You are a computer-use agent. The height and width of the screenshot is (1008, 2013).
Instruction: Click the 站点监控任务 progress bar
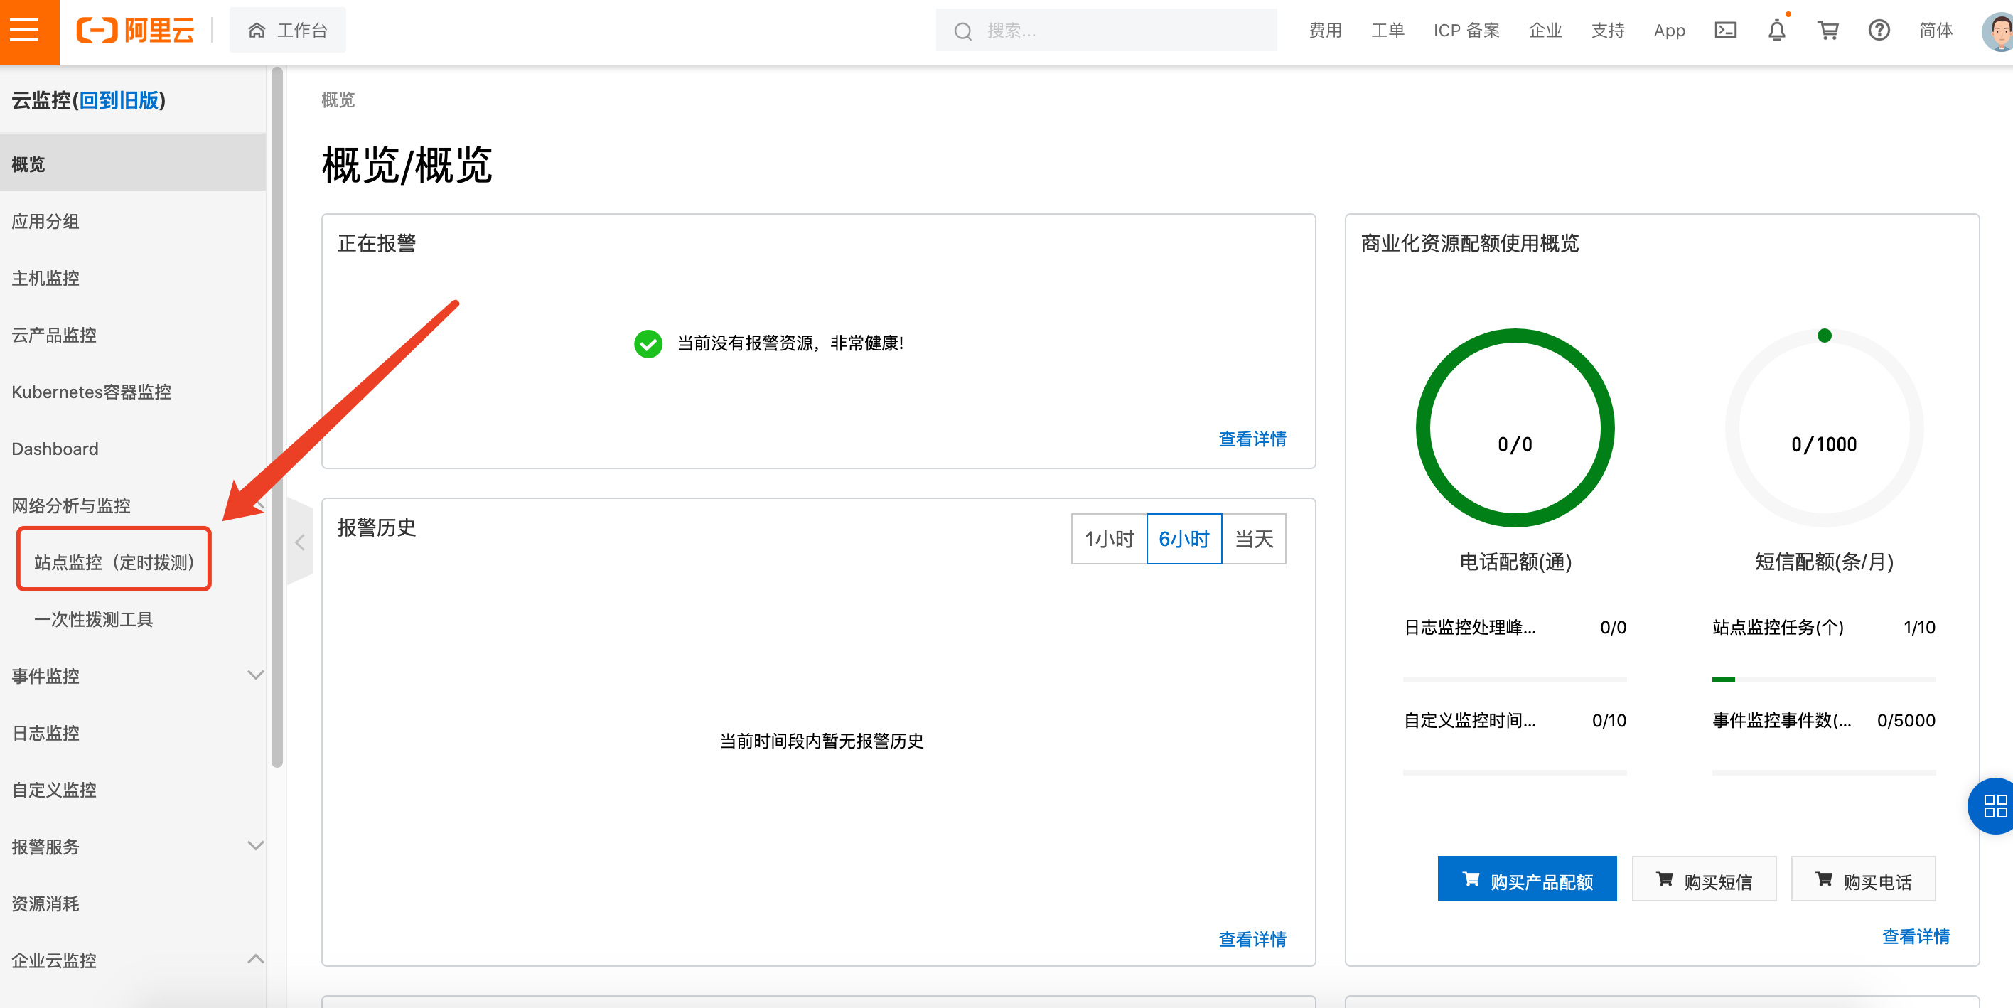(1823, 679)
